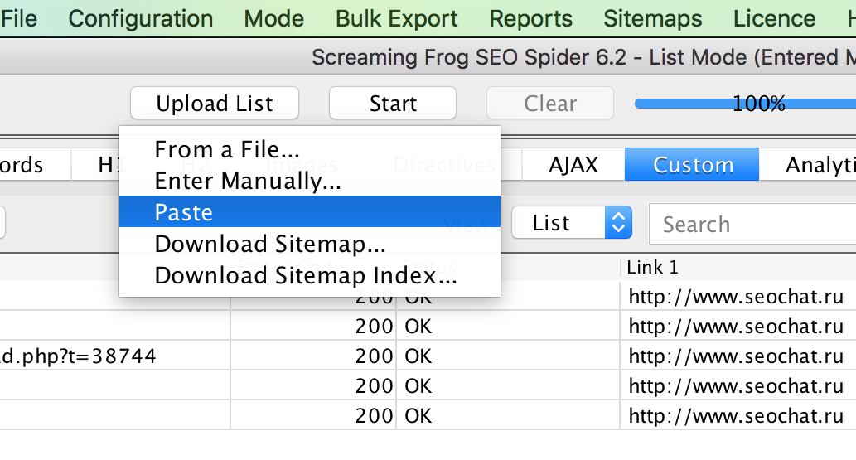This screenshot has height=460, width=856.
Task: Click the 100% crawl progress bar
Action: (745, 104)
